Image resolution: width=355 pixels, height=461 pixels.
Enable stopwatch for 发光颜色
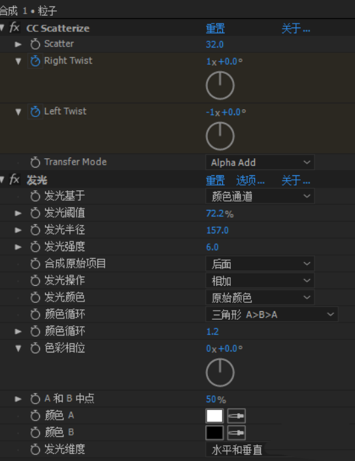click(35, 298)
